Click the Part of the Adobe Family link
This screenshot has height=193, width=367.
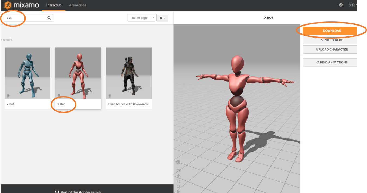[x=78, y=192]
